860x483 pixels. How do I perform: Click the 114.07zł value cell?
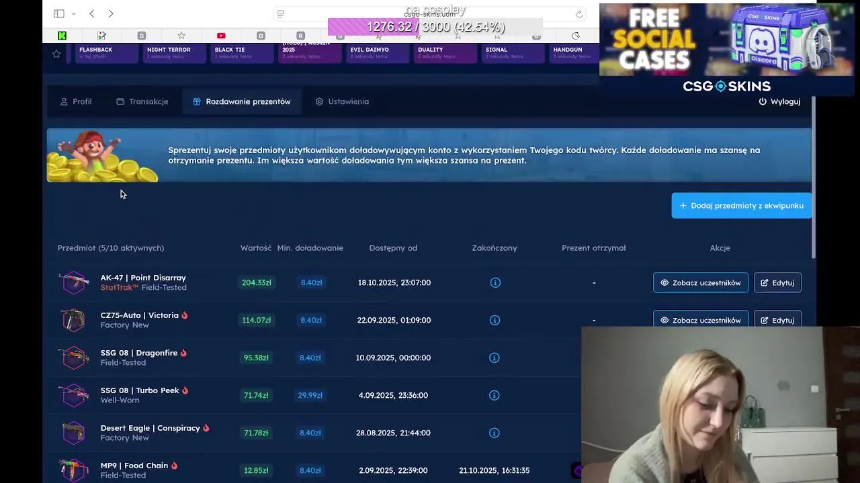(x=257, y=320)
